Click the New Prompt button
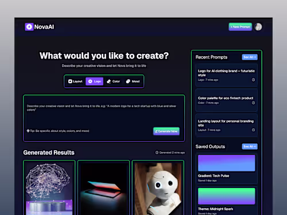 (x=241, y=27)
